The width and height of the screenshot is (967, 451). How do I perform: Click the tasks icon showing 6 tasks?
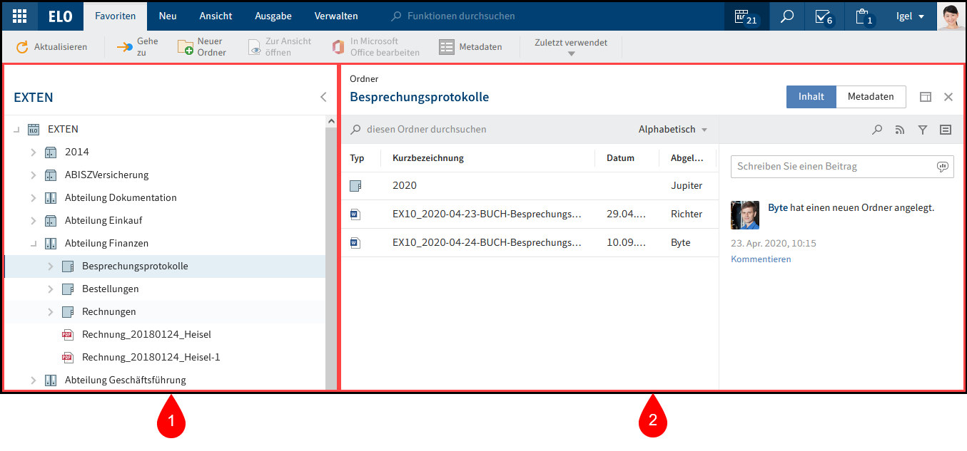824,16
